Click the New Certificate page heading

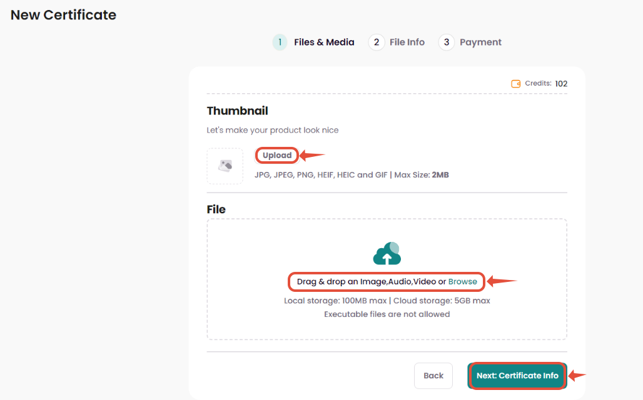click(64, 15)
